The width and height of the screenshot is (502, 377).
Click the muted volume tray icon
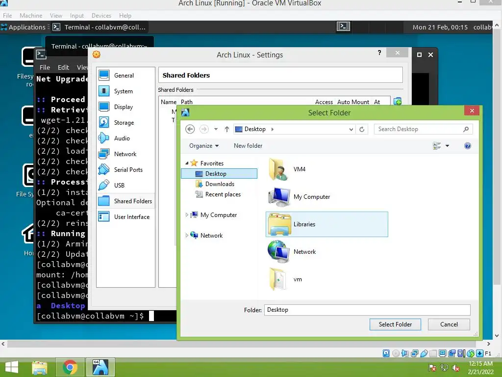click(x=456, y=368)
